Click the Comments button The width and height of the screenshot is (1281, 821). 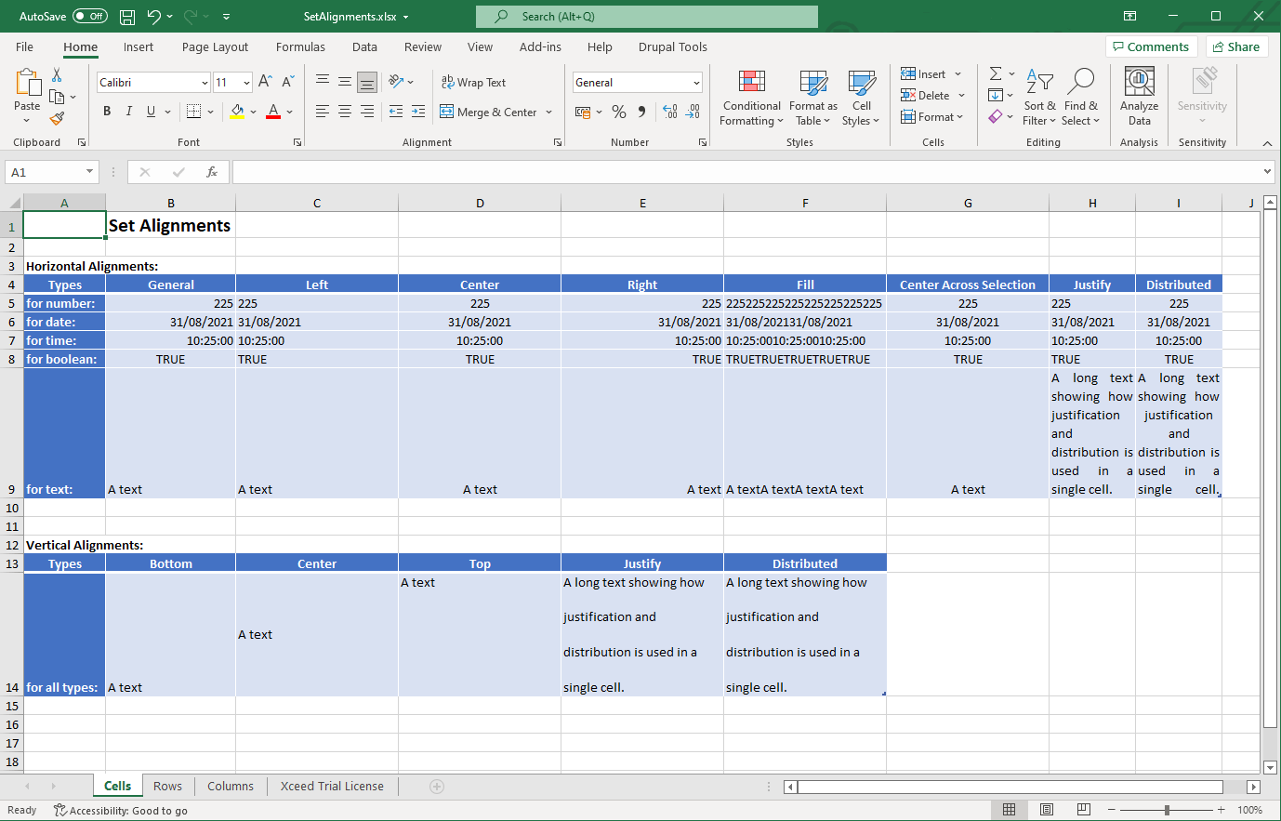[1150, 46]
